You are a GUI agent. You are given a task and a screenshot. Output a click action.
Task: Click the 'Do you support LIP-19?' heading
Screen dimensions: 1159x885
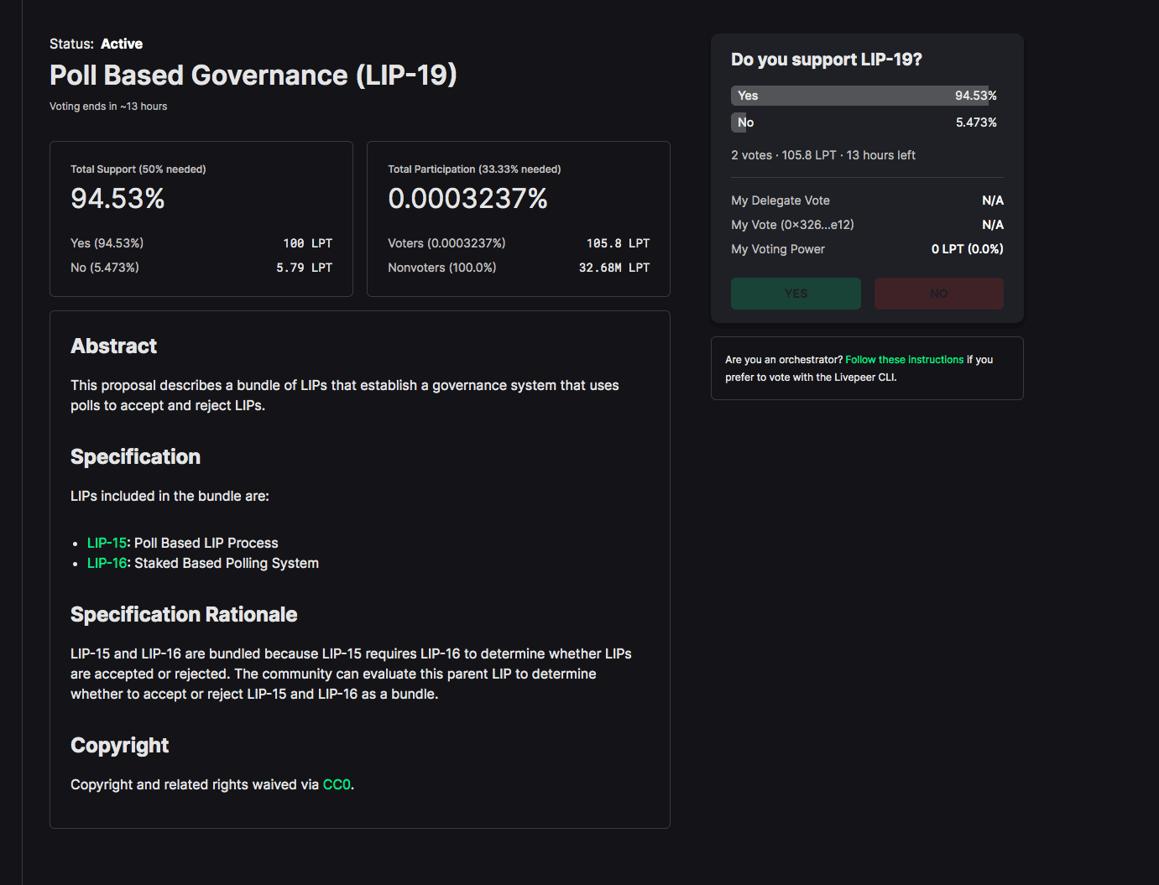tap(827, 60)
